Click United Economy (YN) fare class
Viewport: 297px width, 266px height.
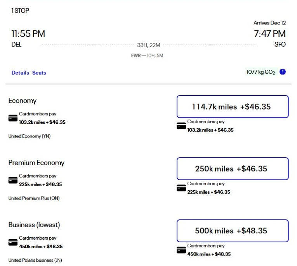point(30,136)
